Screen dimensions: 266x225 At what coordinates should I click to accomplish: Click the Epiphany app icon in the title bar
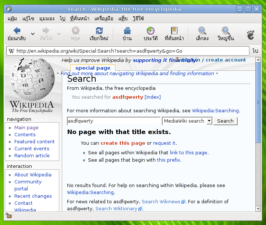click(x=9, y=9)
